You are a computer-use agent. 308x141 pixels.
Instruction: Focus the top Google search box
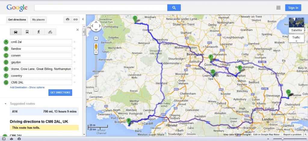click(101, 7)
